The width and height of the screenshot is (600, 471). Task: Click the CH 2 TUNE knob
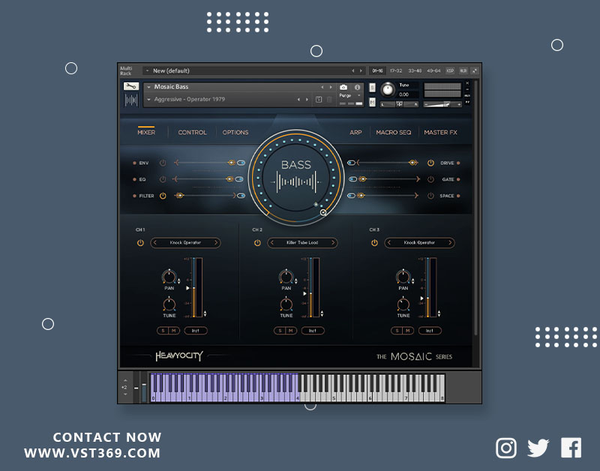pos(286,304)
